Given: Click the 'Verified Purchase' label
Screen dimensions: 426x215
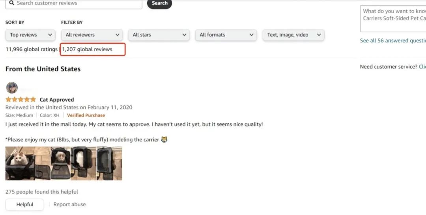Looking at the screenshot, I should [86, 115].
